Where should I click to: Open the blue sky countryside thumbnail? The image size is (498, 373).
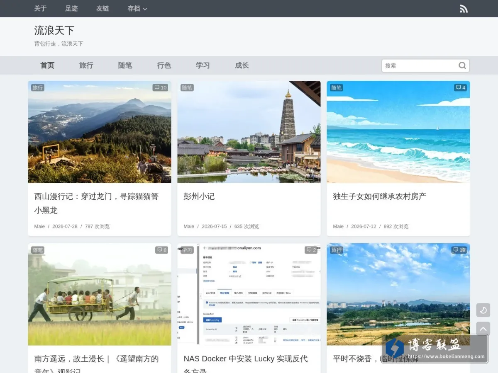(x=398, y=294)
